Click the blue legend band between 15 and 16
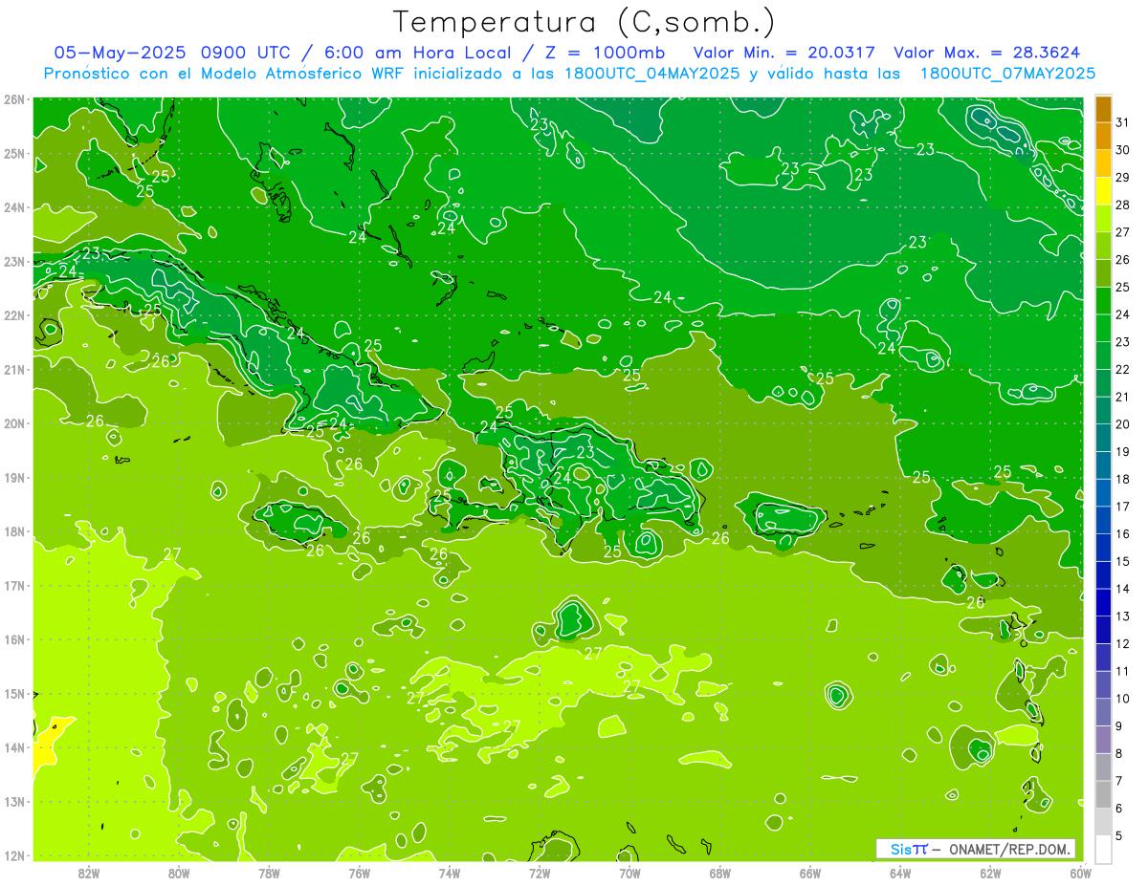The width and height of the screenshot is (1148, 886). tap(1103, 548)
